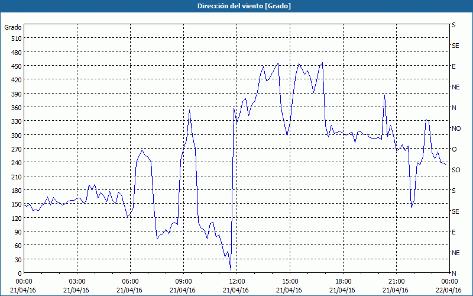Select the 'E' compass label level with 450
This screenshot has height=296, width=473.
pyautogui.click(x=453, y=66)
